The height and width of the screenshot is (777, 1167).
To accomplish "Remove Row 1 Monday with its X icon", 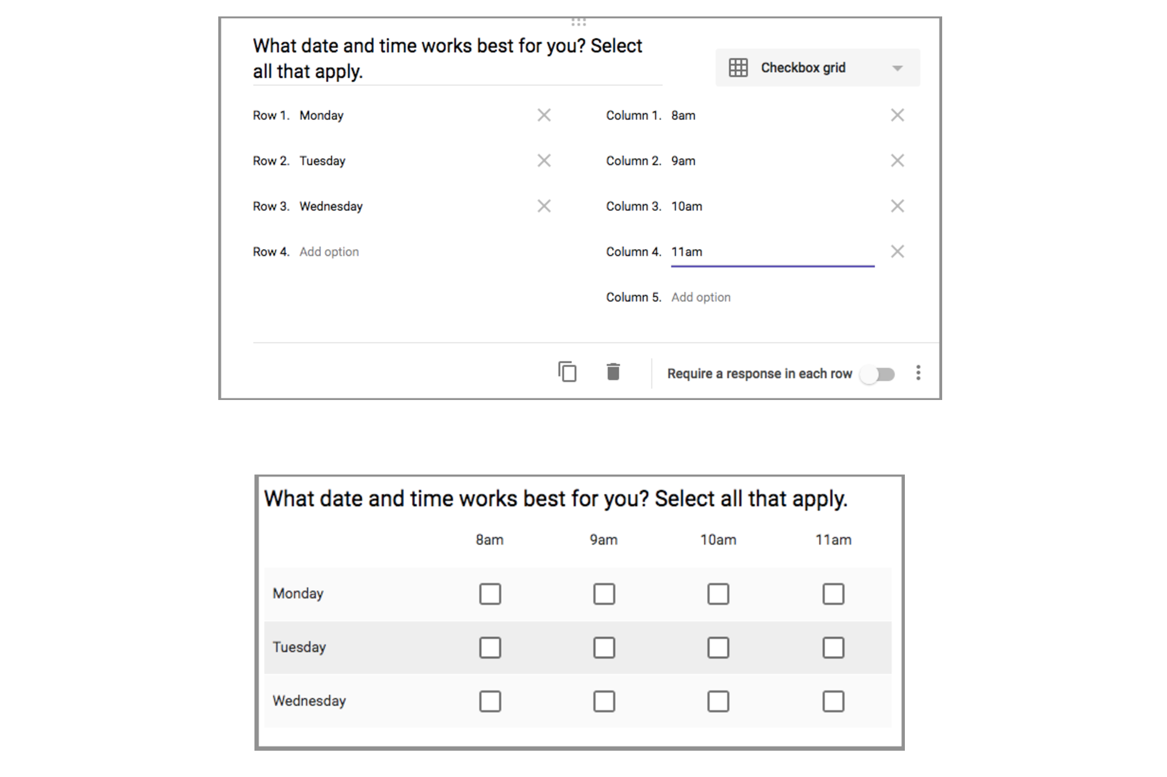I will point(544,115).
